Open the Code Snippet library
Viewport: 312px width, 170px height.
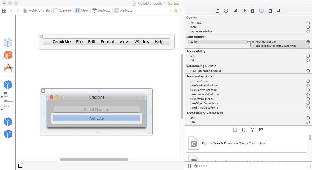pyautogui.click(x=244, y=130)
